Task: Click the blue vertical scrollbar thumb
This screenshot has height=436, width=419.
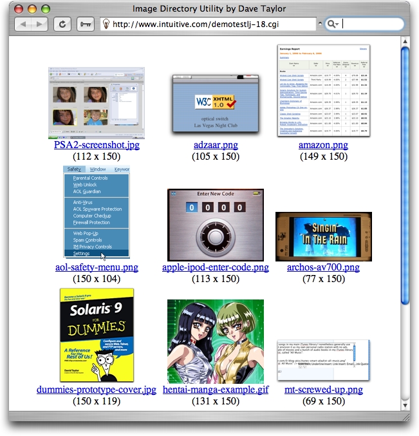Action: click(405, 174)
